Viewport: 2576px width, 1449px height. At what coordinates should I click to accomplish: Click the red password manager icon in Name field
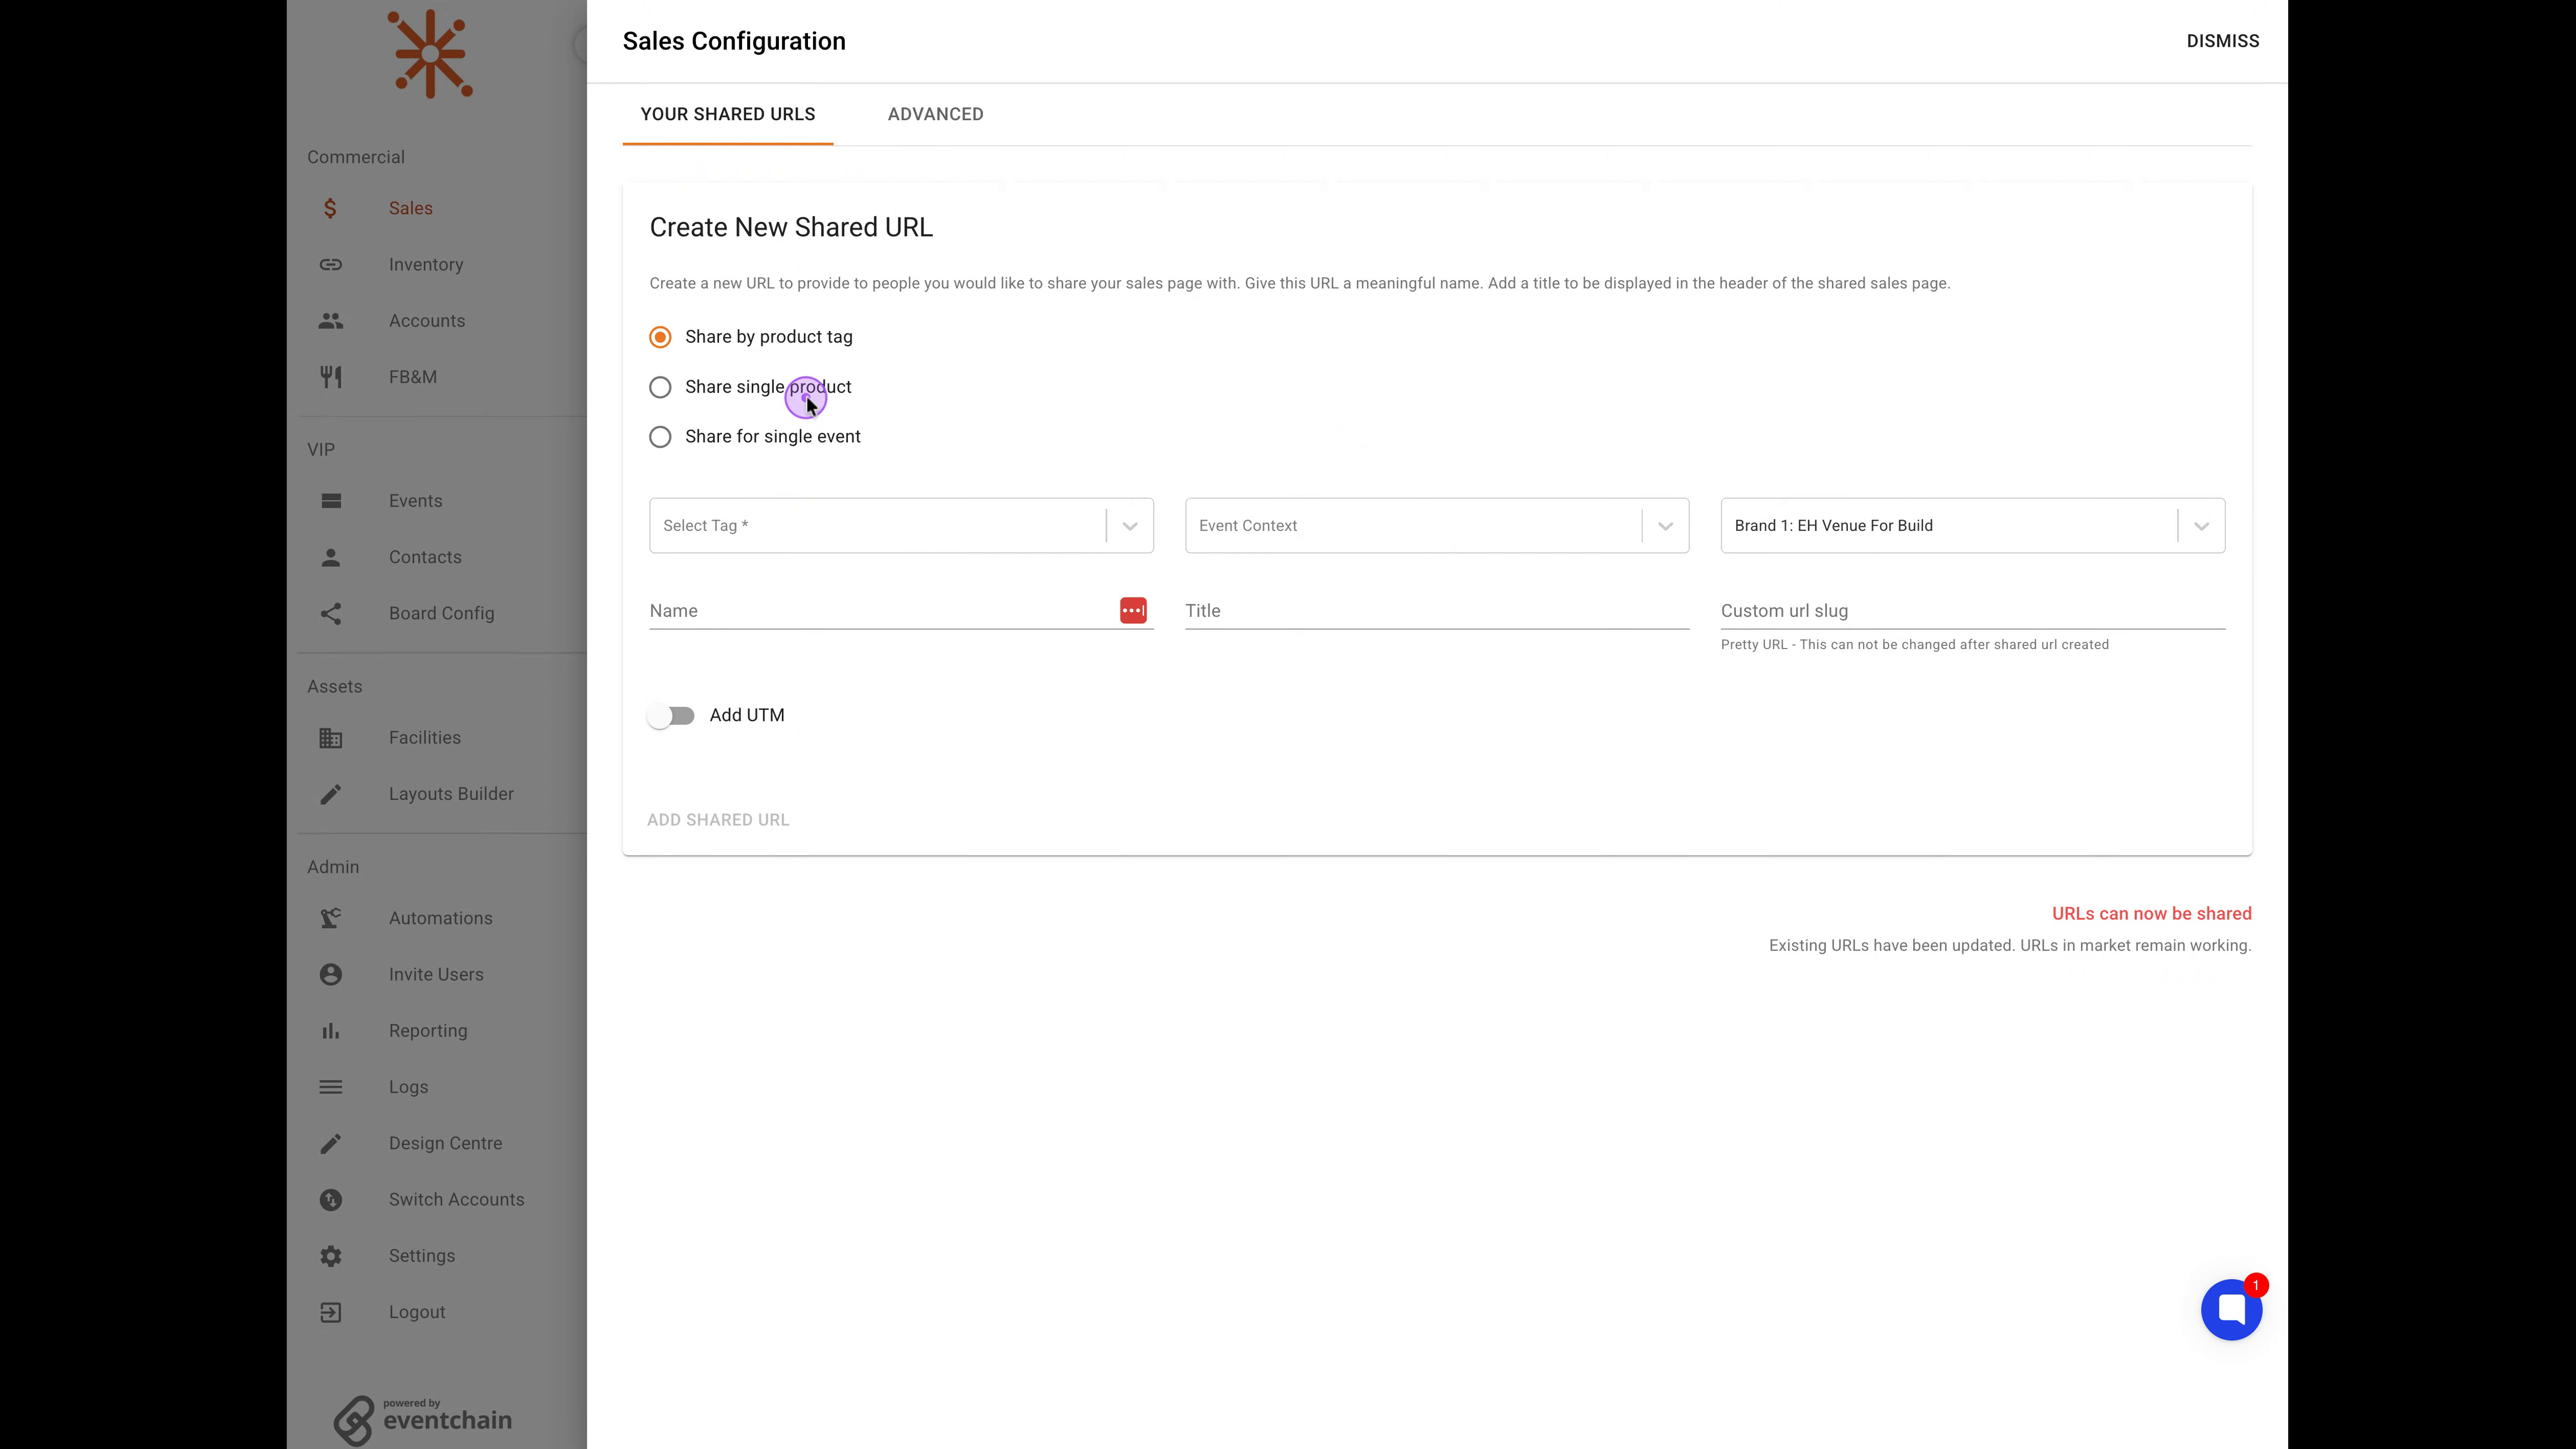tap(1133, 610)
